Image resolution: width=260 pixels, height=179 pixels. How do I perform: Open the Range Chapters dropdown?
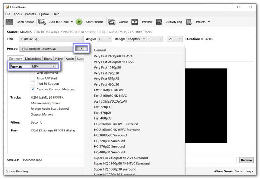136,39
